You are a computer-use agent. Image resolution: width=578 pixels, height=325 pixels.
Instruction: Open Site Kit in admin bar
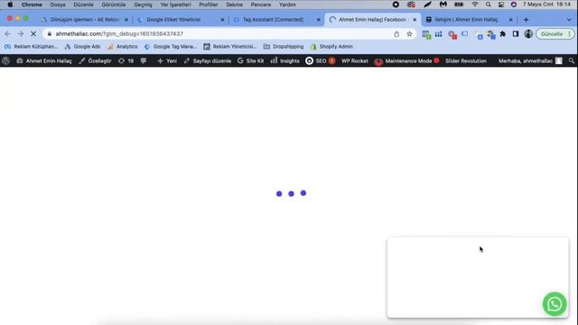tap(251, 61)
